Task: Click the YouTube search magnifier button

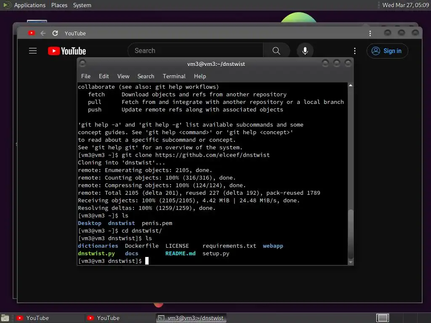Action: (276, 51)
